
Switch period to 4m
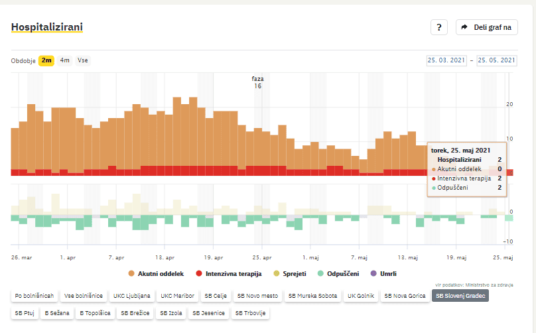[64, 60]
